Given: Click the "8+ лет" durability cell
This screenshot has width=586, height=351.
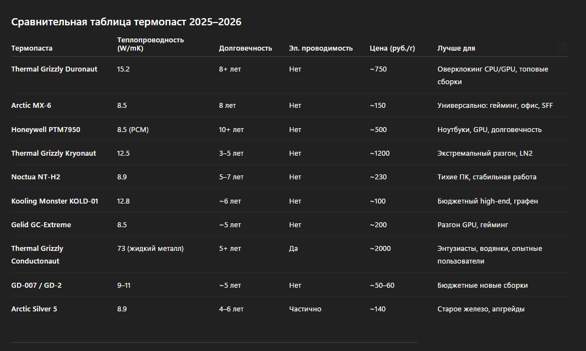Looking at the screenshot, I should tap(230, 69).
